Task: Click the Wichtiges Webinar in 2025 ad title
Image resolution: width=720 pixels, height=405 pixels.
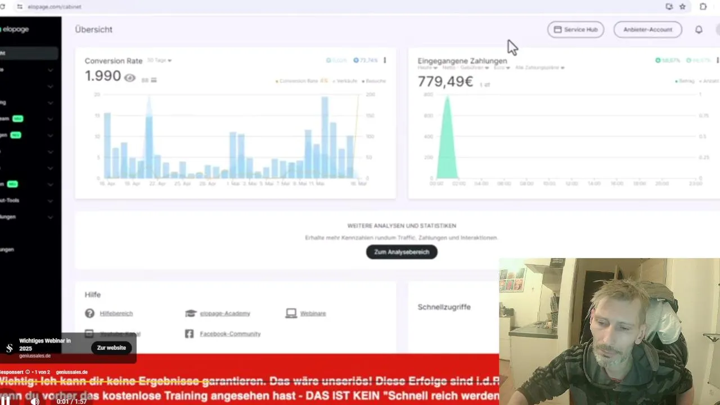Action: point(45,344)
